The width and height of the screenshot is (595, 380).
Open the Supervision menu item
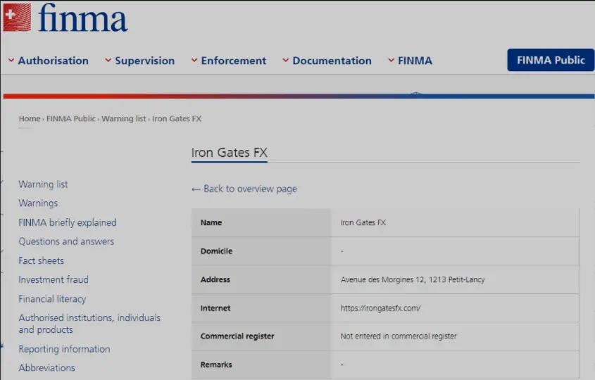(x=144, y=61)
